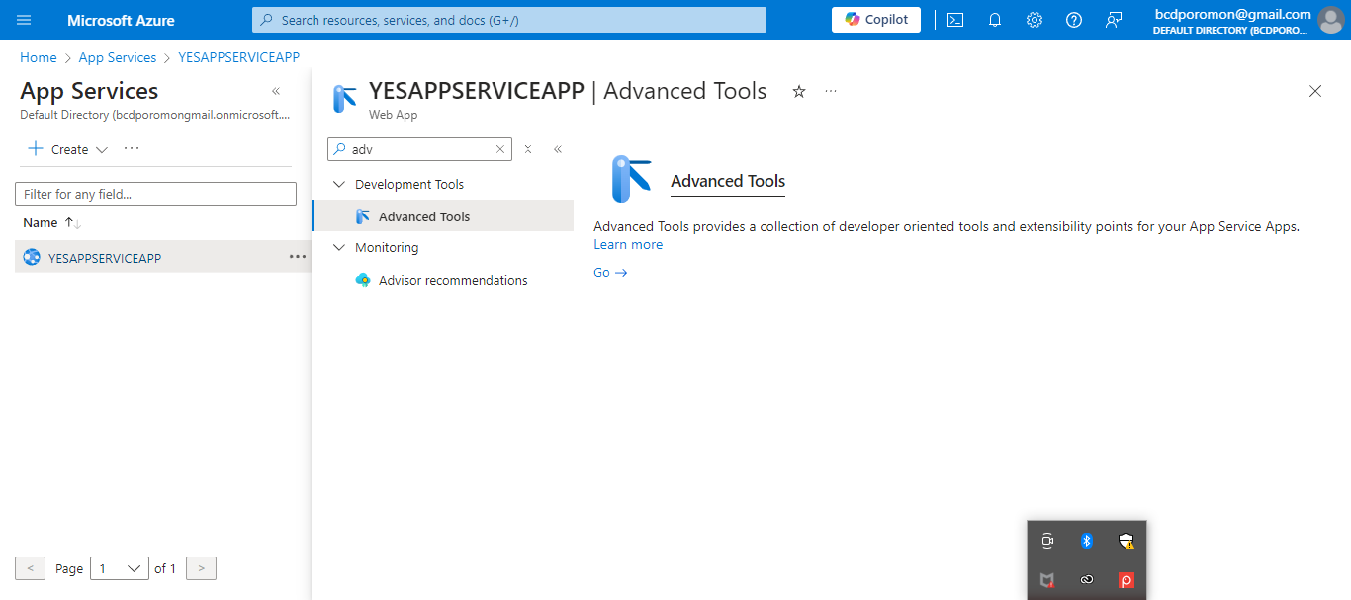
Task: Click the Filter for any field box
Action: pyautogui.click(x=155, y=194)
